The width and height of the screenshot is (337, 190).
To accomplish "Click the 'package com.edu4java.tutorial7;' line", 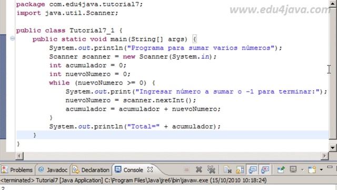I will click(80, 4).
